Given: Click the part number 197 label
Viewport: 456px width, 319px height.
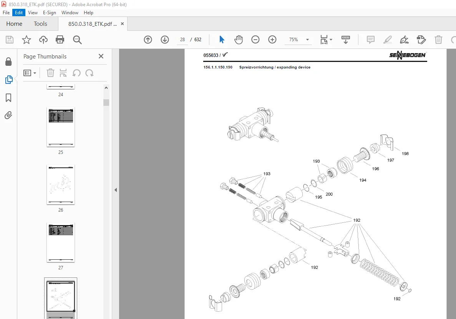Looking at the screenshot, I should (x=391, y=160).
